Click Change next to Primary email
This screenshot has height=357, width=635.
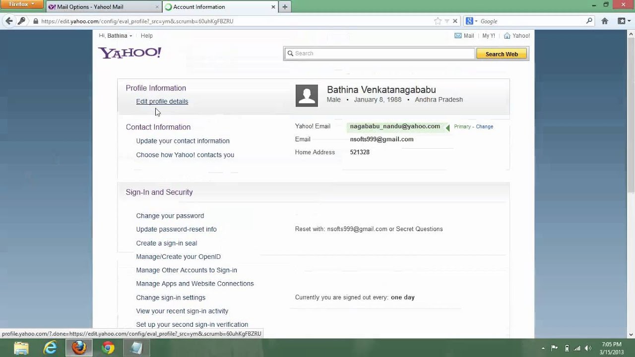(484, 126)
